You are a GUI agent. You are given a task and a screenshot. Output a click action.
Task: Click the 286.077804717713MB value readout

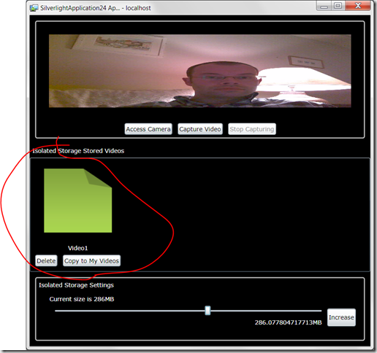[x=288, y=322]
